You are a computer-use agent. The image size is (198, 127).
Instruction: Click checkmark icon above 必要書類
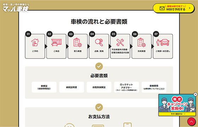click(99, 66)
